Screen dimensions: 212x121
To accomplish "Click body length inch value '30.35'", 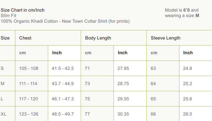I will click(123, 114).
